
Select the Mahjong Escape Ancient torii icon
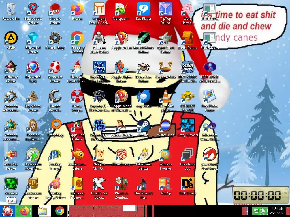coord(99,14)
